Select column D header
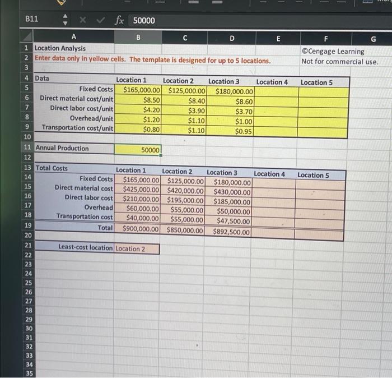Image resolution: width=392 pixels, height=378 pixels. coord(232,39)
